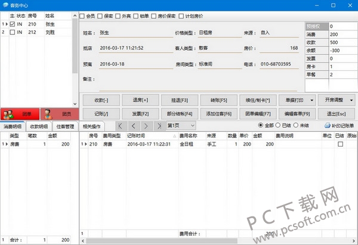Viewport: 358px width, 245px height.
Task: Go to the last page arrow
Action: (159, 126)
